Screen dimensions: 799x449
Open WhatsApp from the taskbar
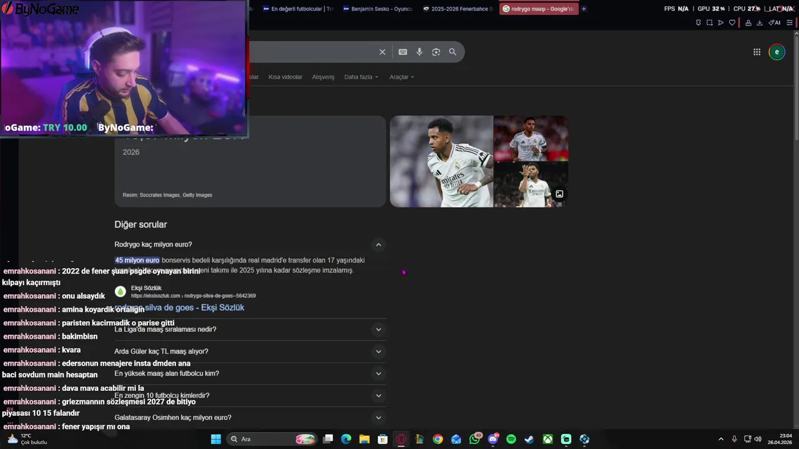click(x=475, y=439)
